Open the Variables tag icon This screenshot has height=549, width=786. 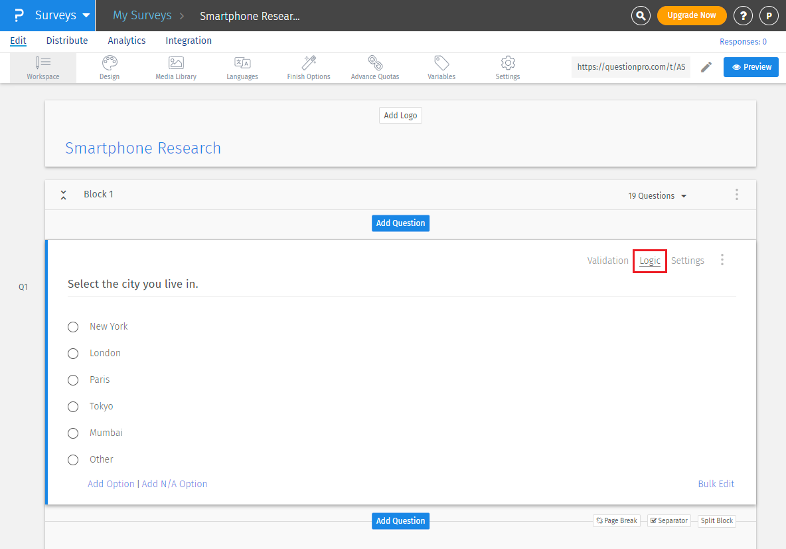[441, 68]
